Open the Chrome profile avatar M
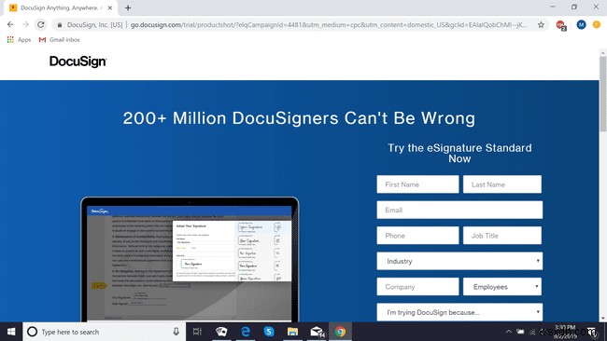 pos(581,25)
